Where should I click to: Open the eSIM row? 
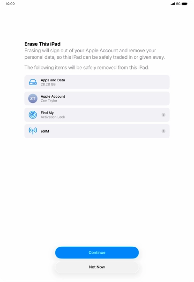(x=97, y=131)
